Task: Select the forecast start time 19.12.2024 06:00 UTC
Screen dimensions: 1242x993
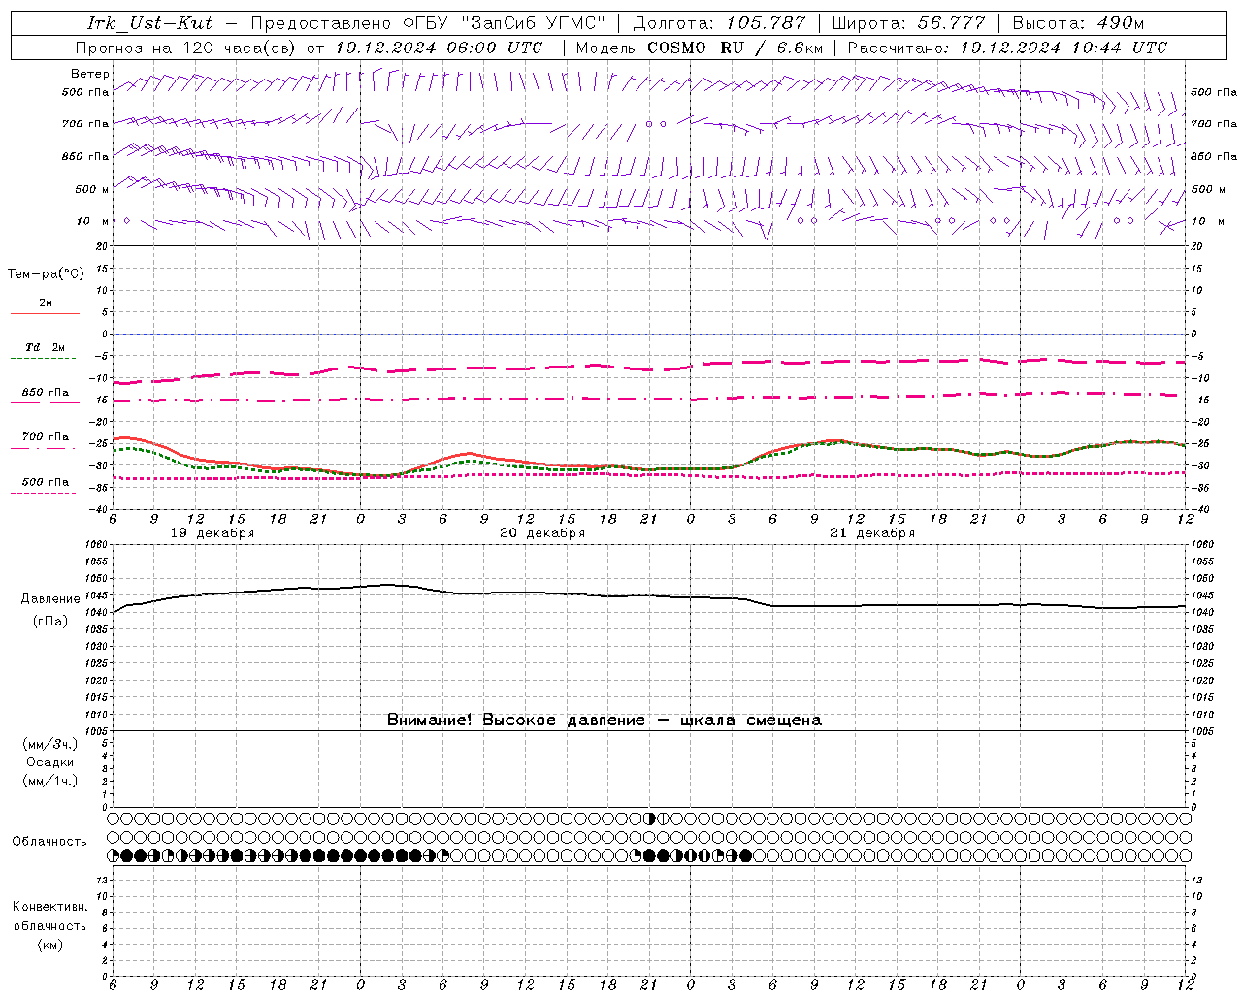Action: point(439,48)
